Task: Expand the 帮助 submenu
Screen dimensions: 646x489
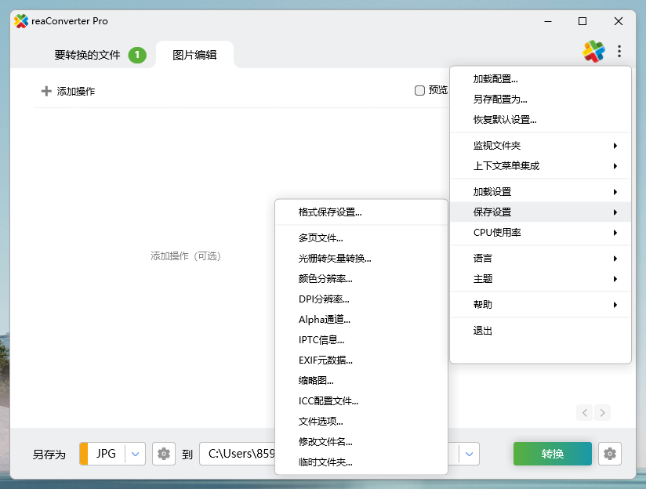Action: (540, 304)
